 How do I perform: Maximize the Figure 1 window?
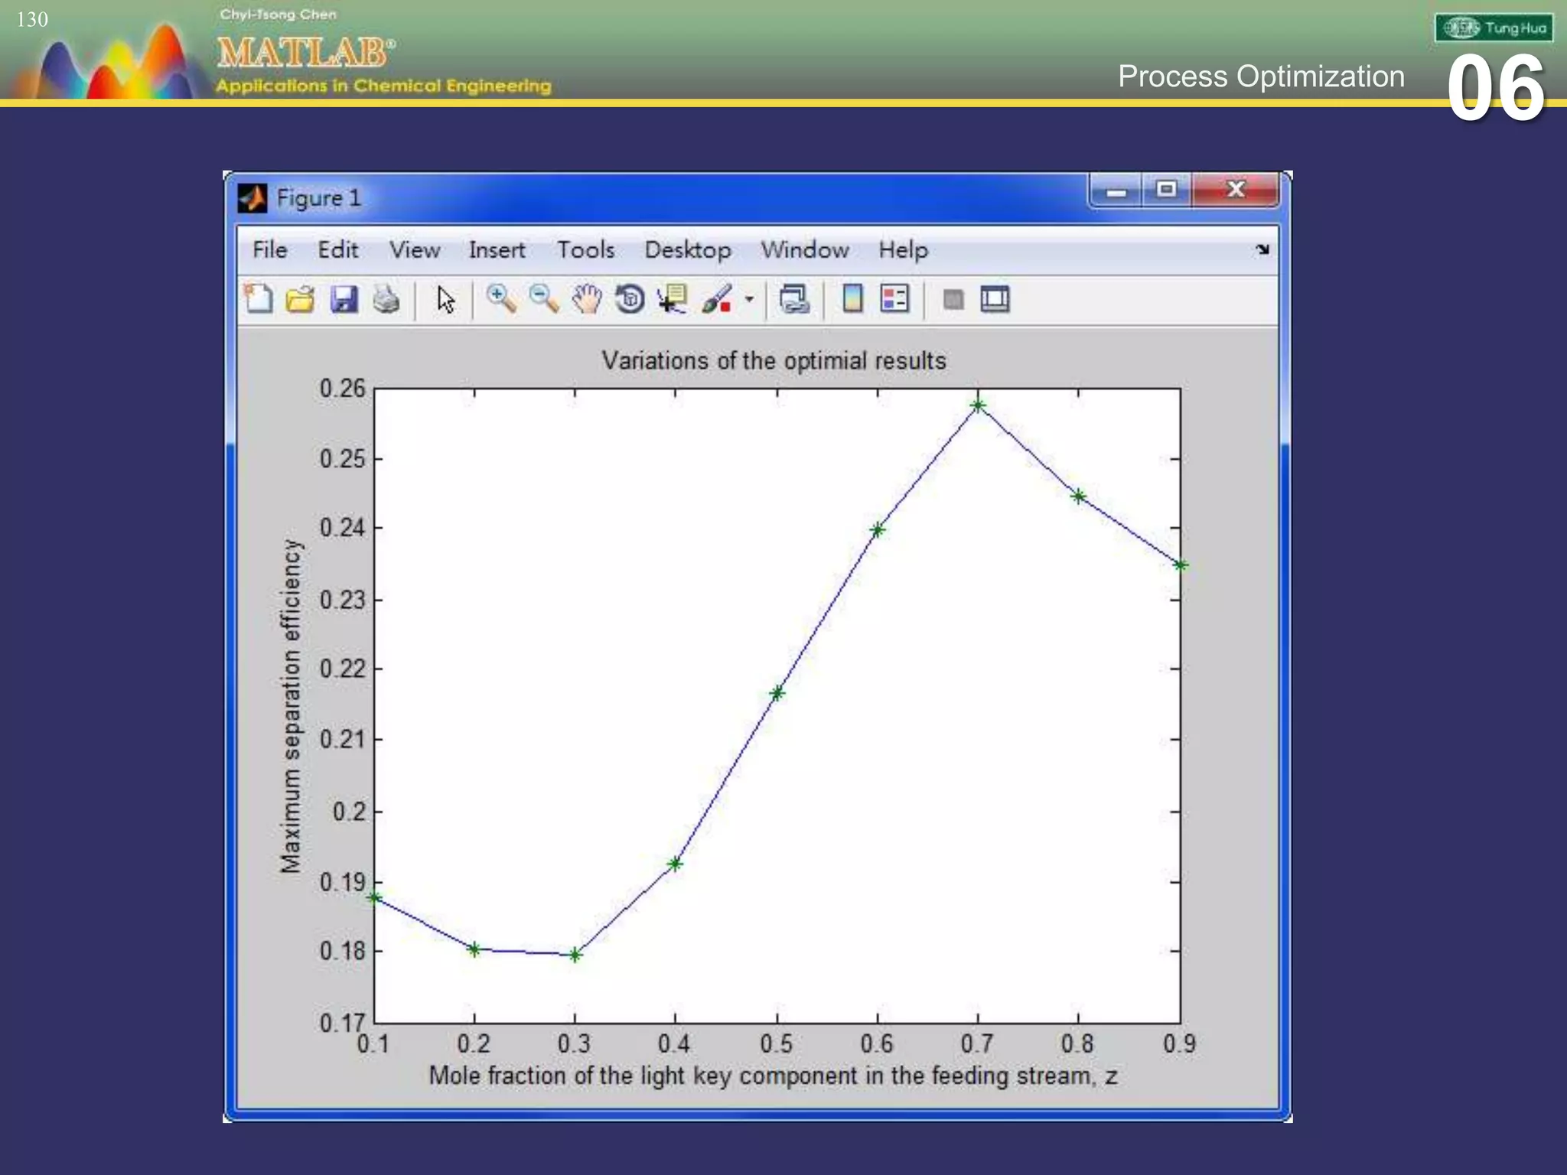coord(1166,190)
